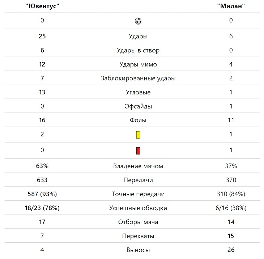264x259 pixels.
Task: Click the Точные передачи label
Action: point(138,194)
